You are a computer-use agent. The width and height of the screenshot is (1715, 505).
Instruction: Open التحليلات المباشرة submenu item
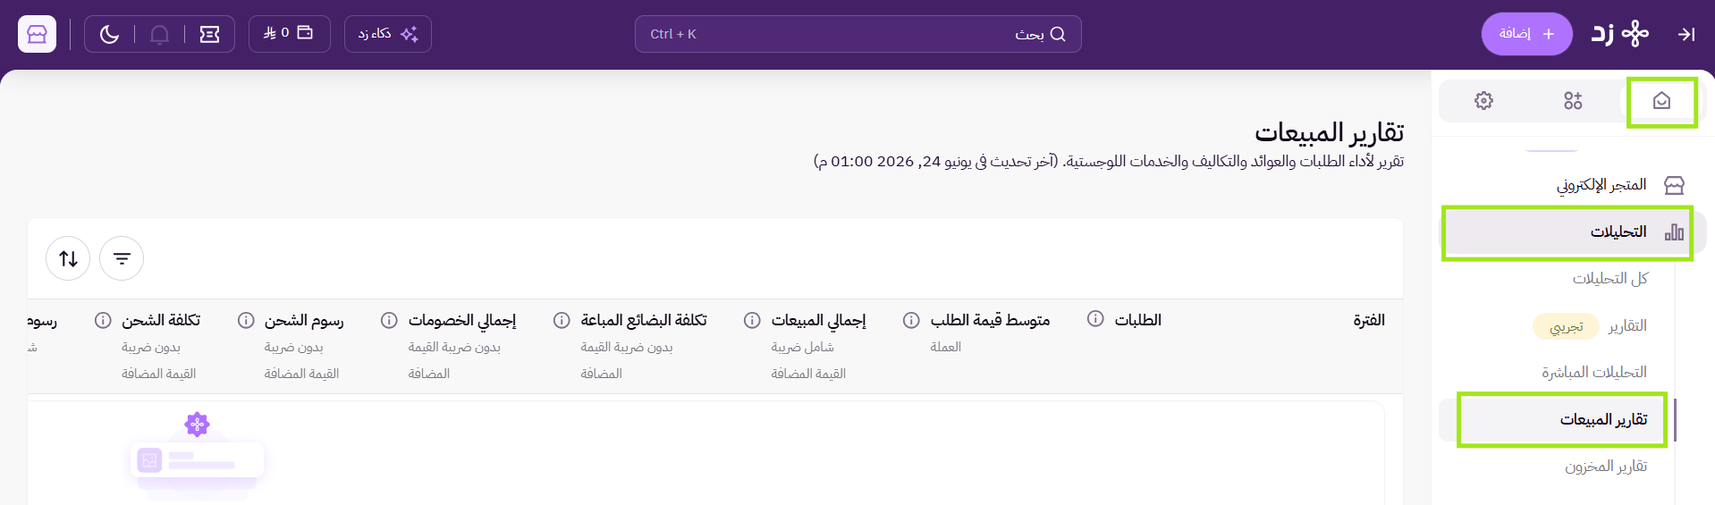click(x=1593, y=373)
